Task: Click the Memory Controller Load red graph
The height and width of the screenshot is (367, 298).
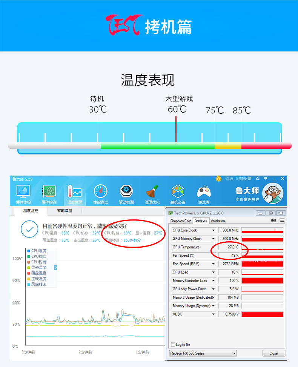Action: click(x=262, y=281)
